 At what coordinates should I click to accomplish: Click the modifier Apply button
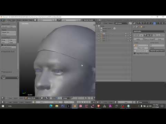click(138, 39)
